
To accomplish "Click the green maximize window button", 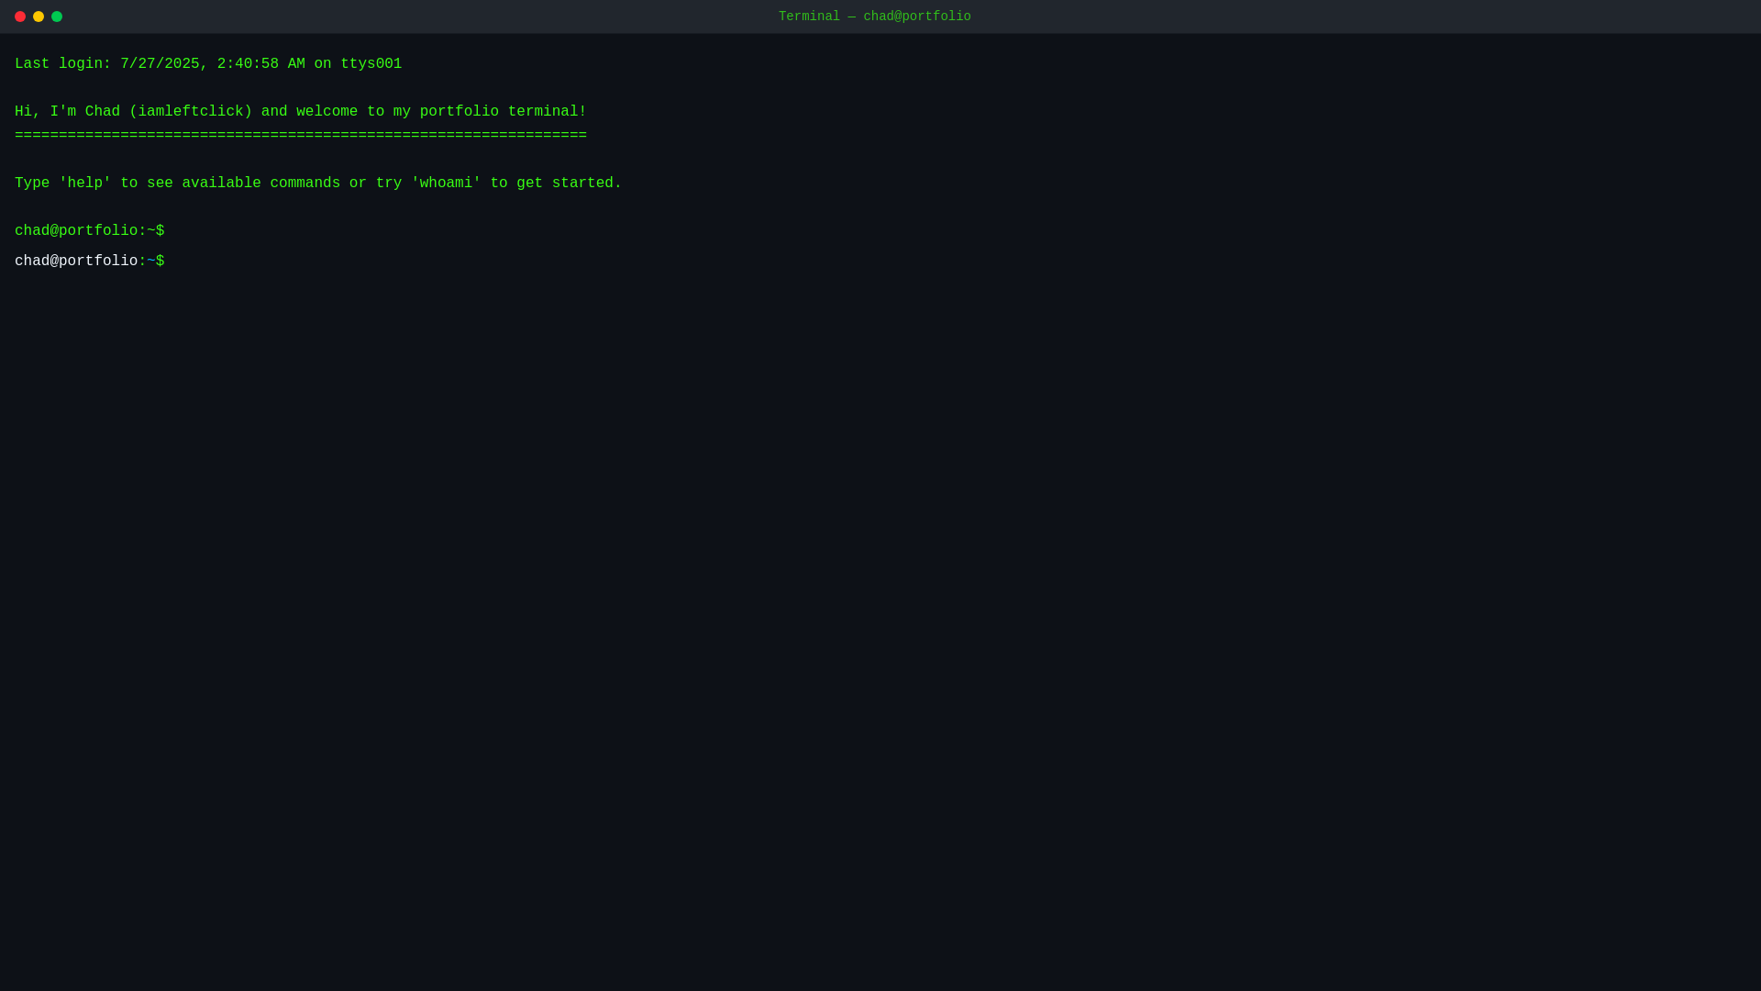I will (57, 17).
